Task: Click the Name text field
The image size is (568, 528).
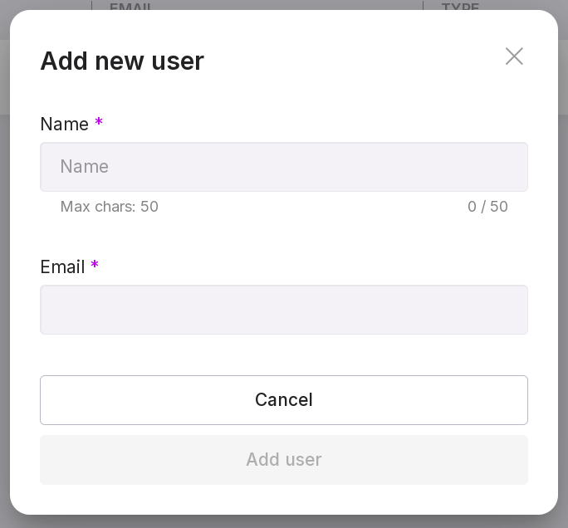Action: (284, 167)
